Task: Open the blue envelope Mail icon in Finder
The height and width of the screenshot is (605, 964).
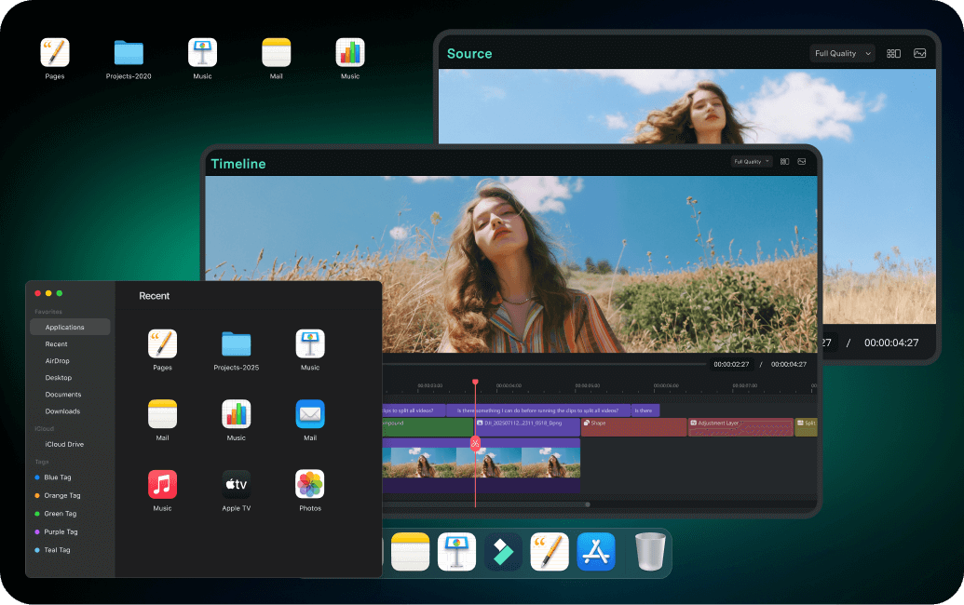Action: 310,414
